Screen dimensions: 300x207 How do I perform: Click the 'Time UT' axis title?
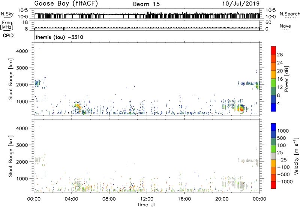tap(147, 204)
